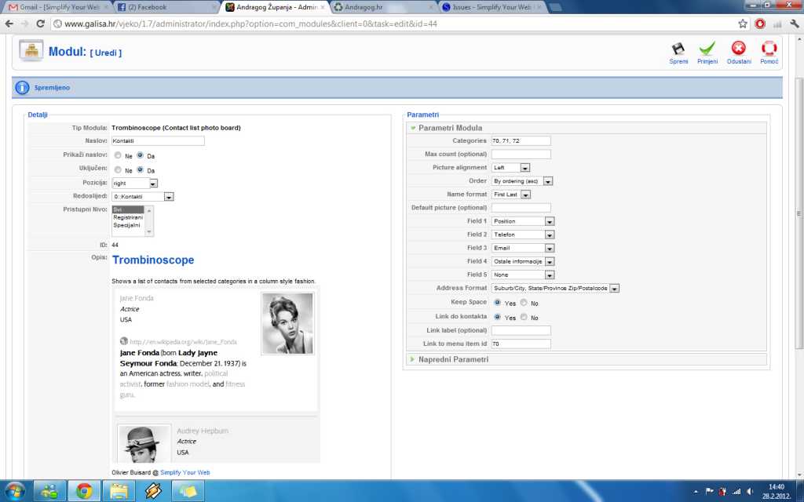Select 'Ne' for Prikaži naslov
Image resolution: width=804 pixels, height=502 pixels.
pos(118,155)
